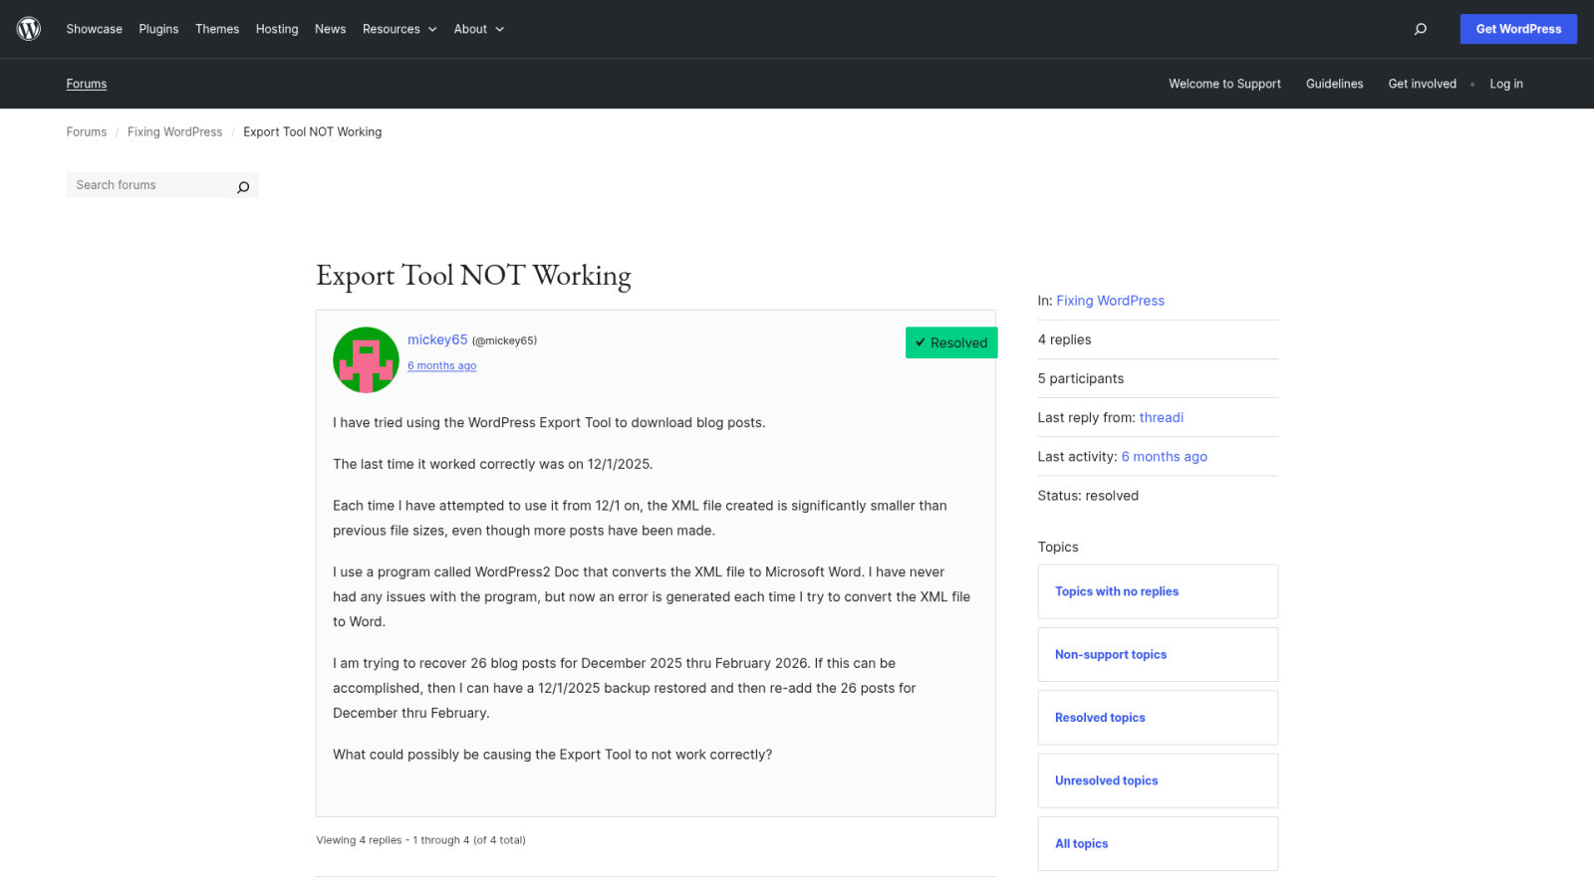Click the post's 6 months ago timestamp
Screen dimensions: 1594x896
coord(442,365)
